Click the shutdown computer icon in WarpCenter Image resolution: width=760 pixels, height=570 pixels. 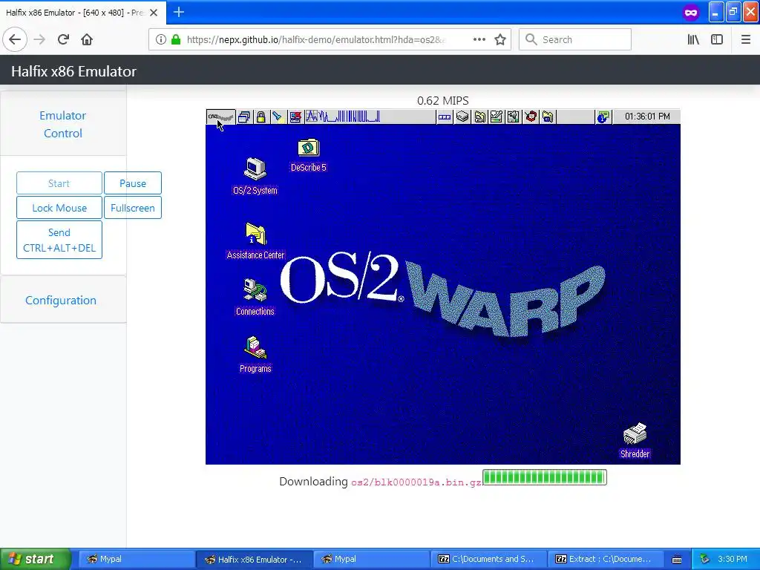pyautogui.click(x=295, y=117)
